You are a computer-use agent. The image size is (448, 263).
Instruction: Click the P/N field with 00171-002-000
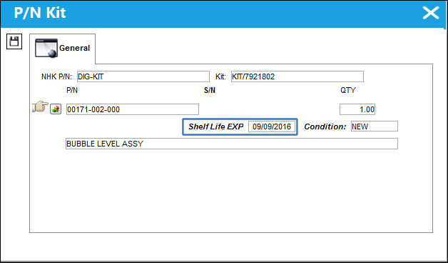[133, 109]
